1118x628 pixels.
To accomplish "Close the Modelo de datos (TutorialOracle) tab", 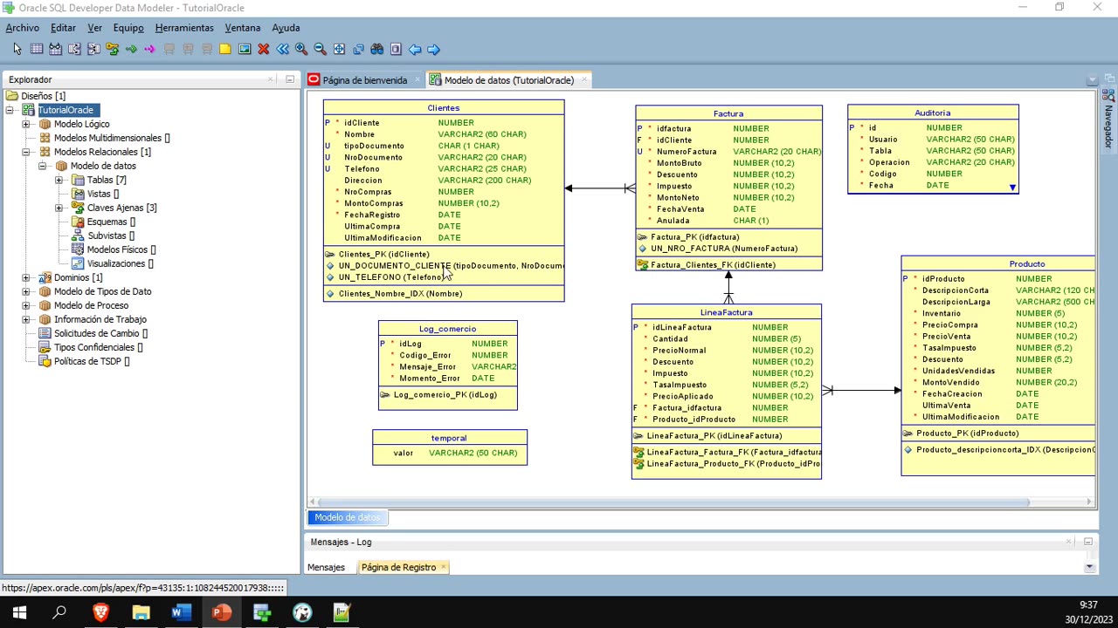I will 583,80.
